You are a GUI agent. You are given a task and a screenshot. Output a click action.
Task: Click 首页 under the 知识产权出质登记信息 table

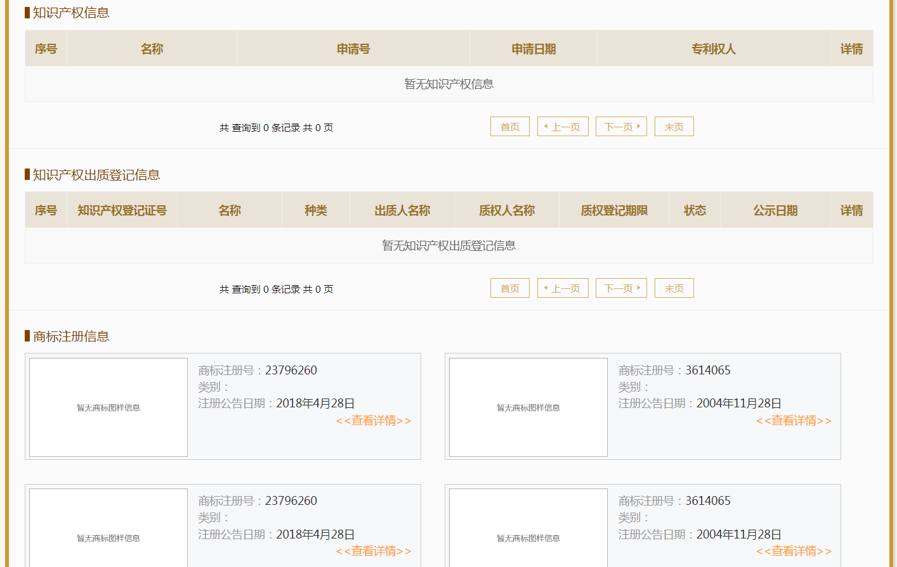click(x=509, y=288)
